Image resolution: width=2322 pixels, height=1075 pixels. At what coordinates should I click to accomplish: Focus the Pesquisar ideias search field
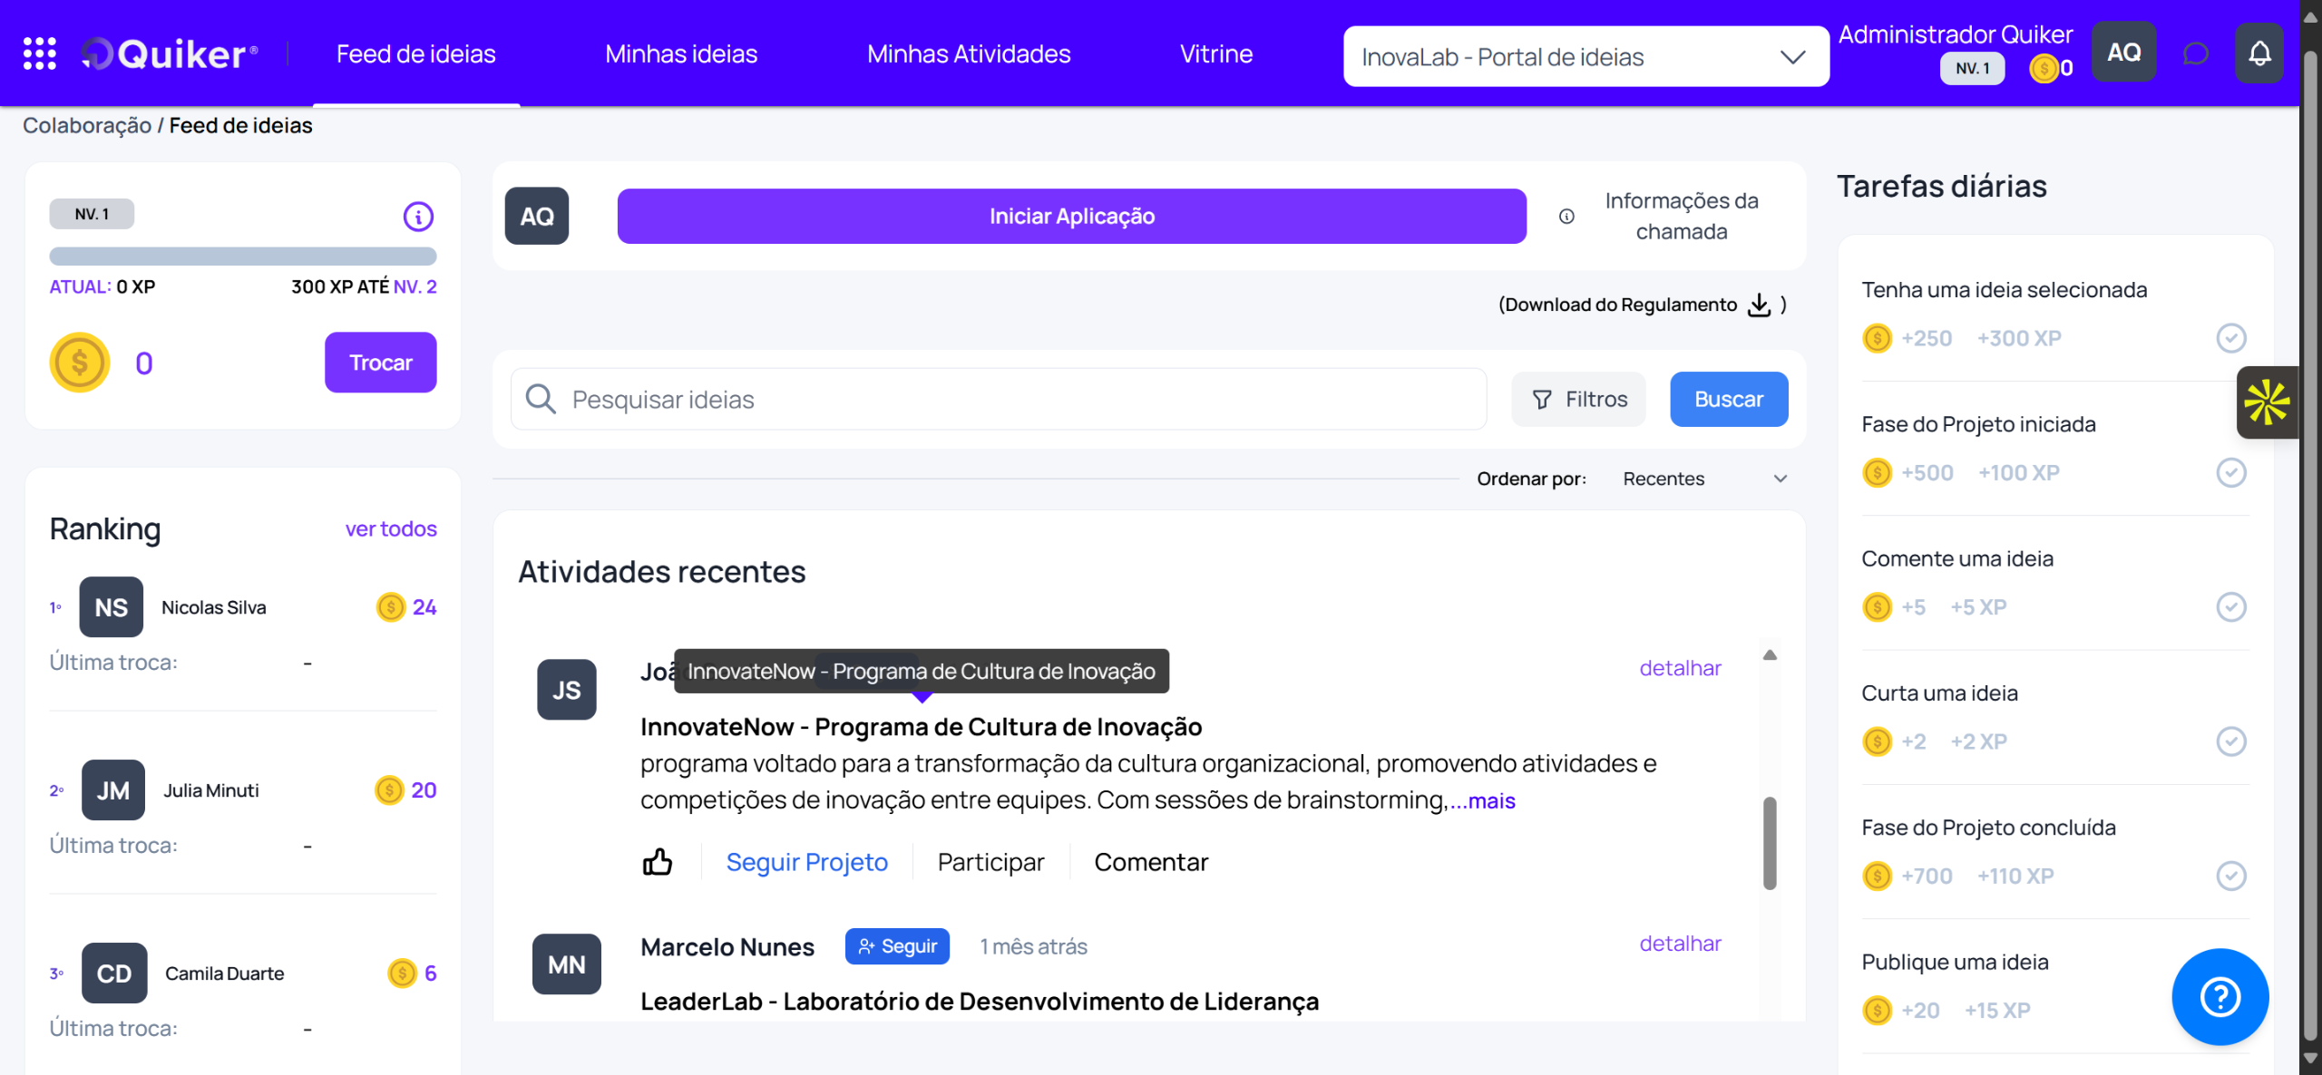(998, 400)
